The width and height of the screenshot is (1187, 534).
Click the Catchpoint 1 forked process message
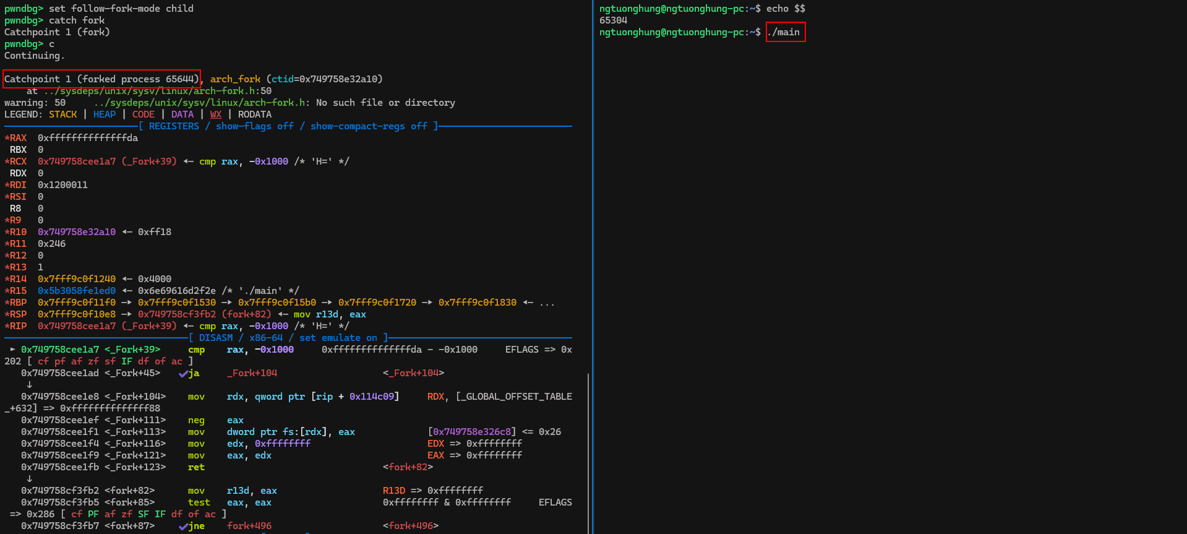[101, 79]
